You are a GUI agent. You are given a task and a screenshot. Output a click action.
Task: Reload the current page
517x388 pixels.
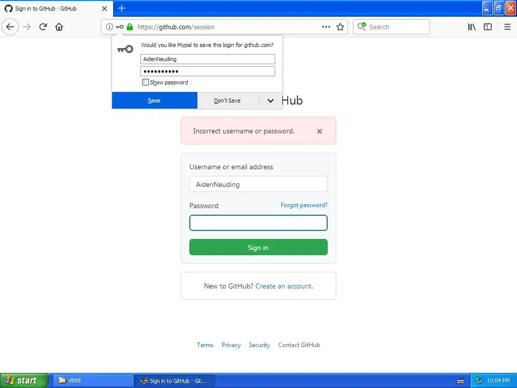pyautogui.click(x=43, y=27)
